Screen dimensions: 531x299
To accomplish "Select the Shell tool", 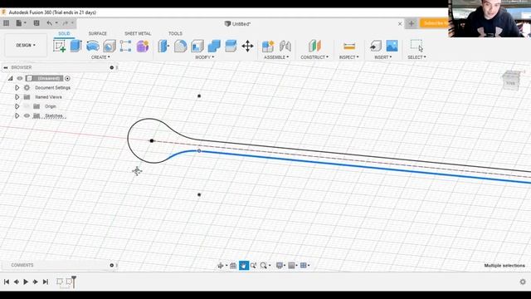I will [197, 47].
